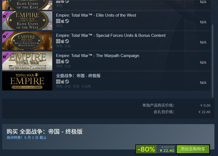Open 全面战争：帝国 - 终极版 title link

[x=78, y=76]
